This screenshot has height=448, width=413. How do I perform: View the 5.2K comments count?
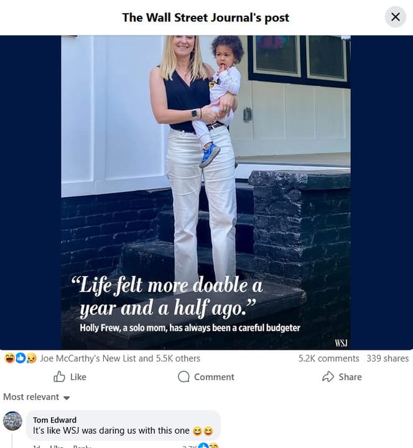pos(329,358)
